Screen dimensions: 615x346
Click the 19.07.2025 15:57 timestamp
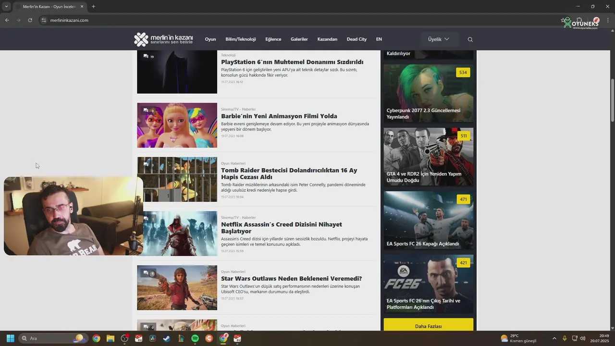[x=232, y=298]
